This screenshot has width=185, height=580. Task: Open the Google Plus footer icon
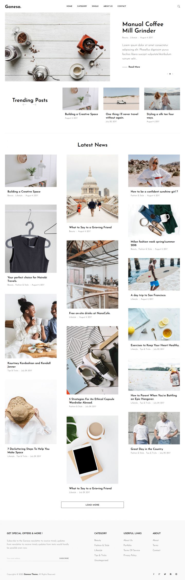pyautogui.click(x=159, y=574)
